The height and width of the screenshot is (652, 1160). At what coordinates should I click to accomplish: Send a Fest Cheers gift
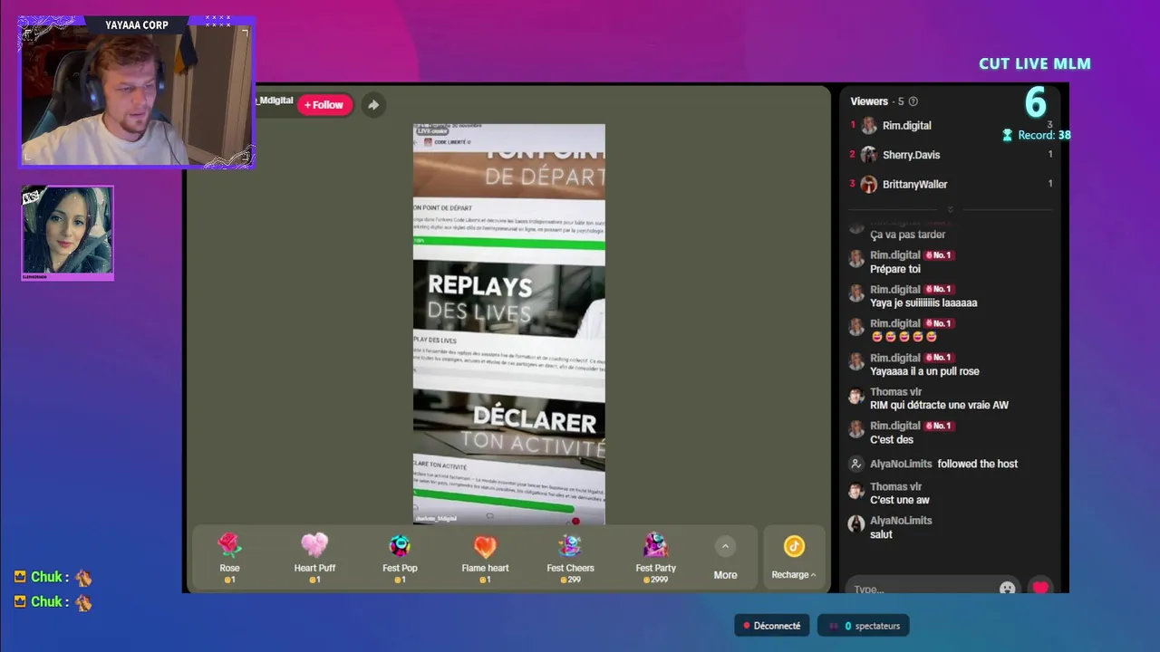click(x=570, y=557)
